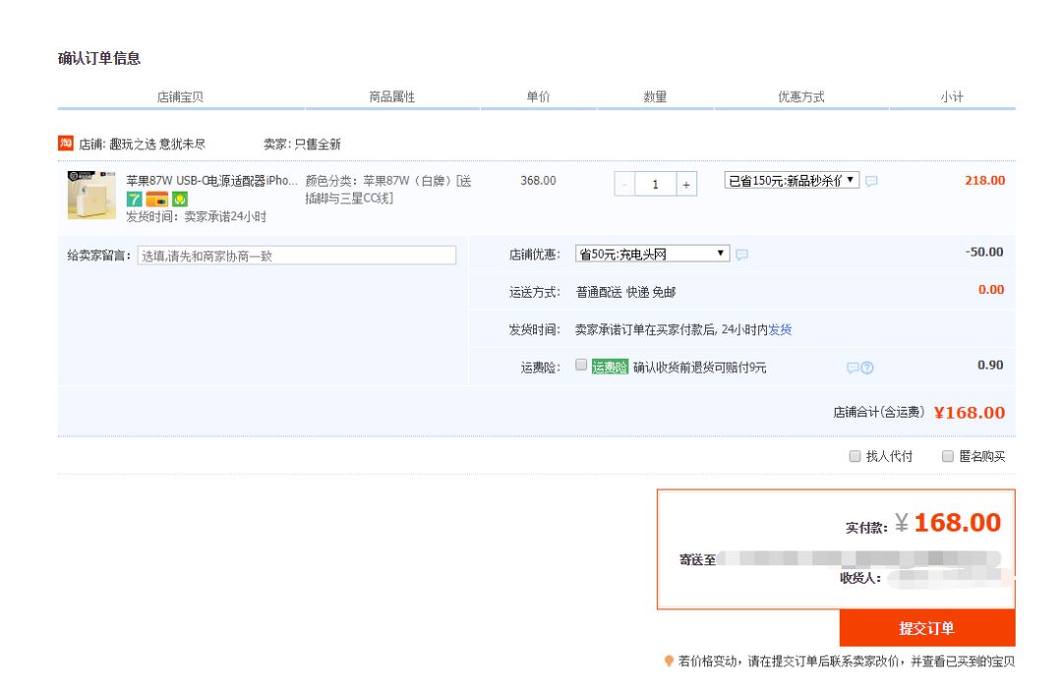Click comment icon in 运费险 row
The width and height of the screenshot is (1062, 690).
(x=853, y=368)
